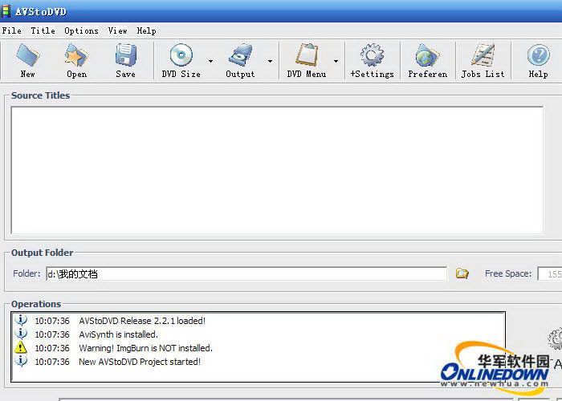
Task: Click info icon beside AviSynth is installed
Action: (x=21, y=334)
